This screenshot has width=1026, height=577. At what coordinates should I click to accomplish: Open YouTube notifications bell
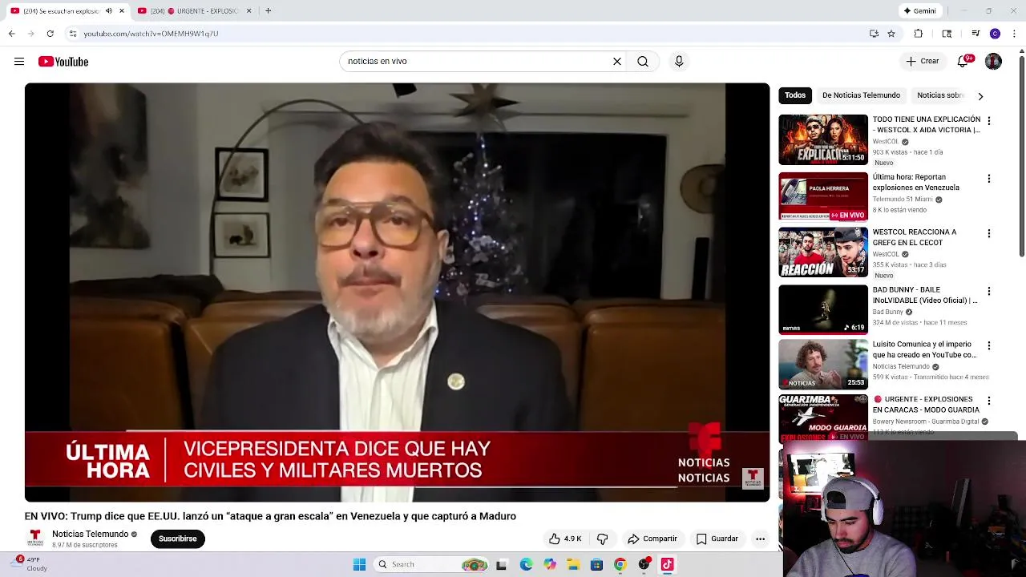pyautogui.click(x=963, y=61)
